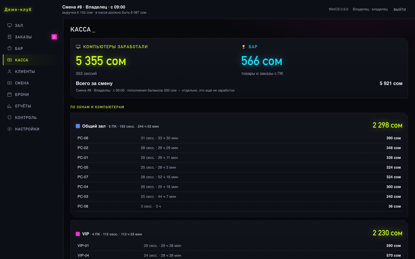415x259 pixels.
Task: Click the БАР shopping bag icon
Action: click(x=10, y=48)
